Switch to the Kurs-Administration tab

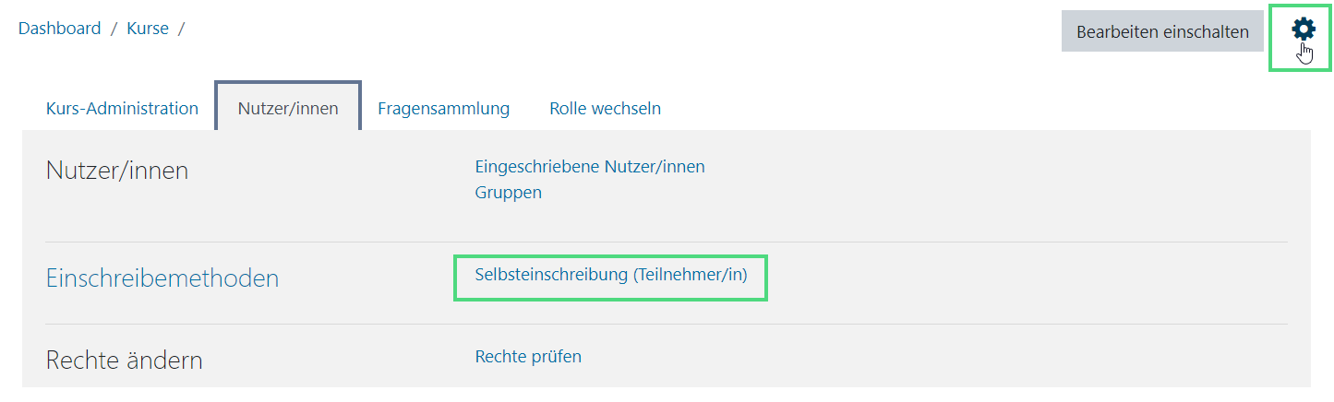(x=122, y=108)
